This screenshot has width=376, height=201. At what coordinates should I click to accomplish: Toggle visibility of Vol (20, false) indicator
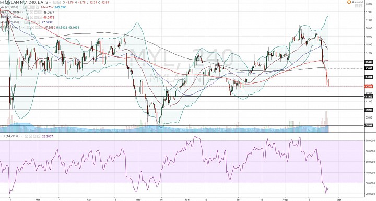[25, 7]
